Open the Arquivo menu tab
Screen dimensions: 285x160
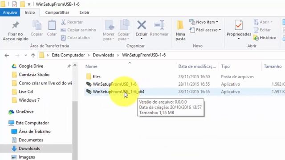10,12
